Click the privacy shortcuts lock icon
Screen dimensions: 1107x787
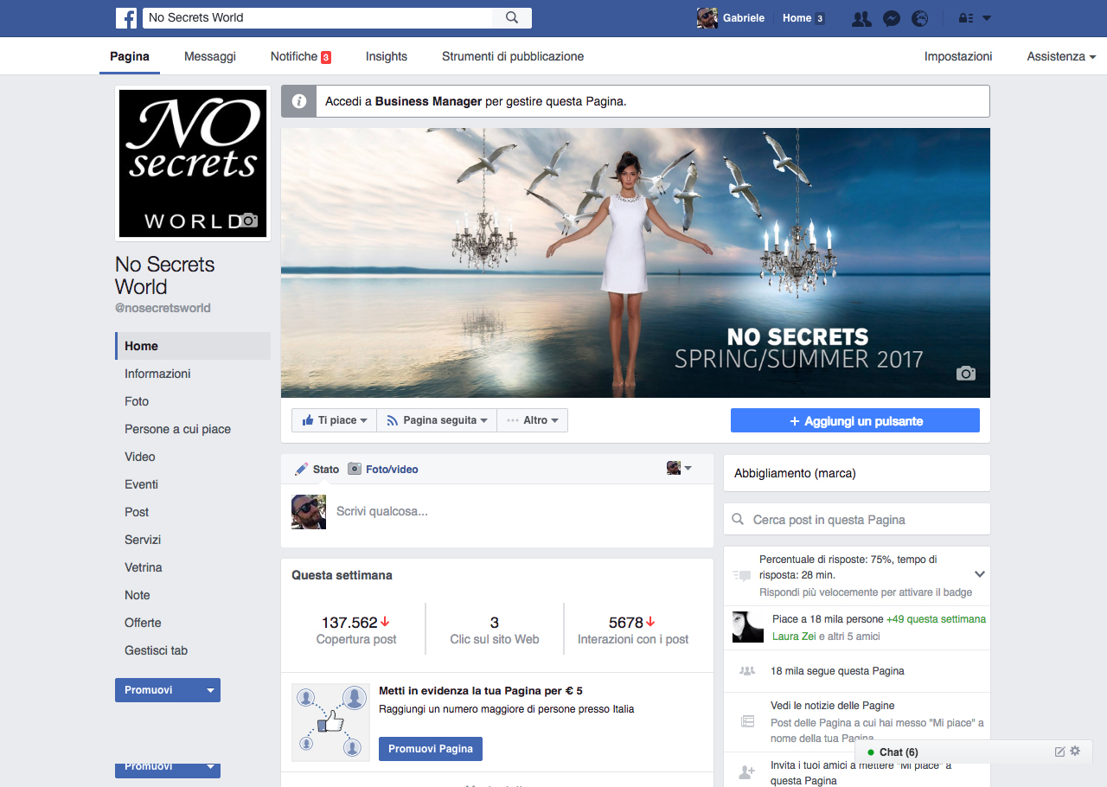click(x=965, y=18)
